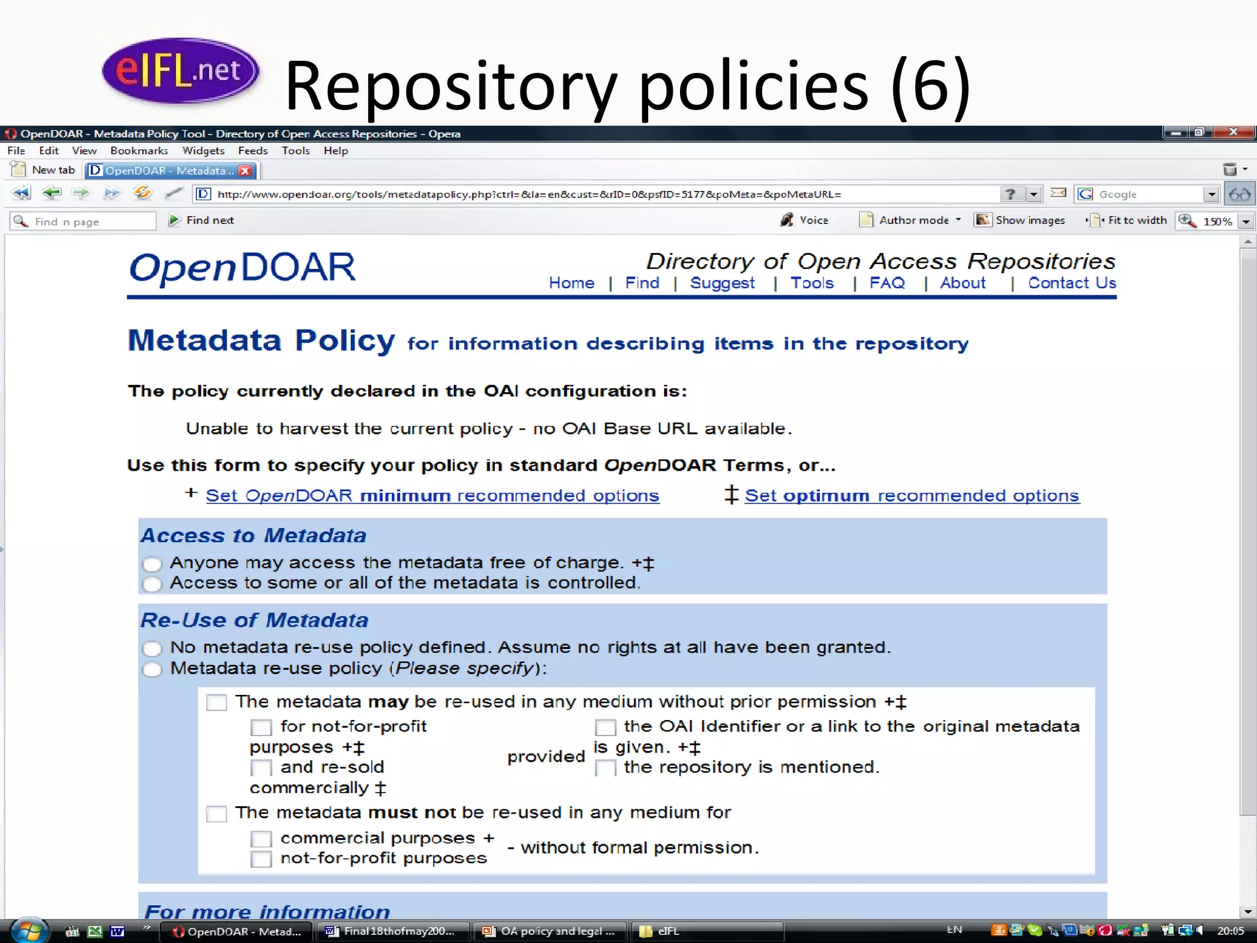Click the wand pencil icon in toolbar
The image size is (1257, 943).
coord(174,193)
